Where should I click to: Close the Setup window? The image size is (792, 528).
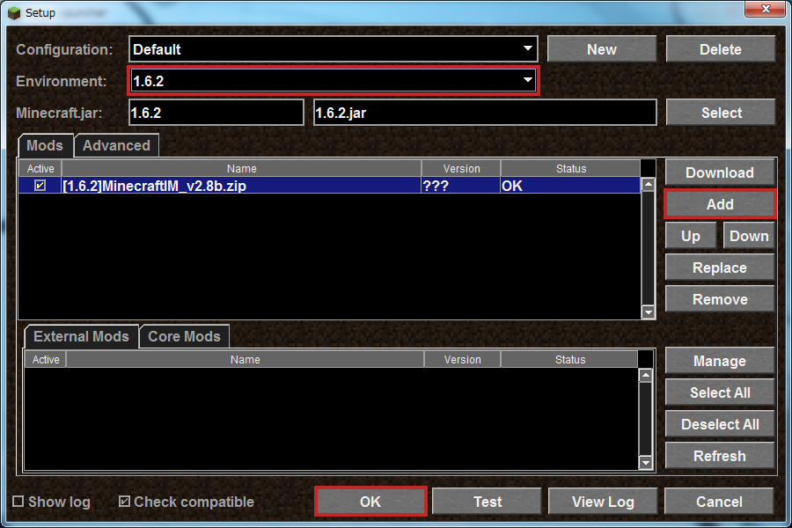coord(766,9)
